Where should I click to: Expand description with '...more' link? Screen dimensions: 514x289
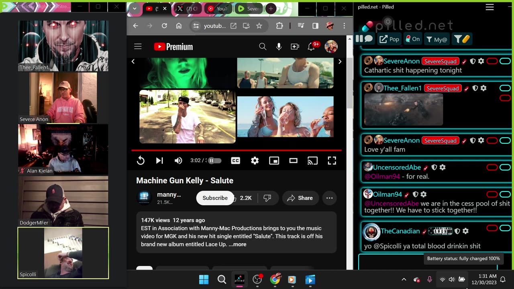pos(237,244)
